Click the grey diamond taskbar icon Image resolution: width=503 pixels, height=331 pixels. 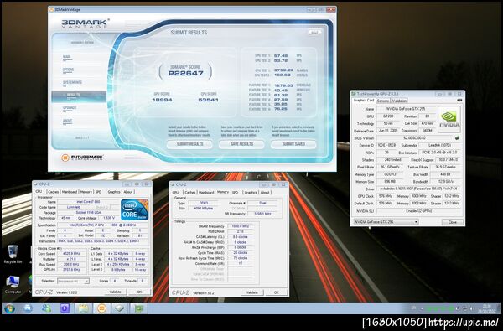(x=119, y=308)
